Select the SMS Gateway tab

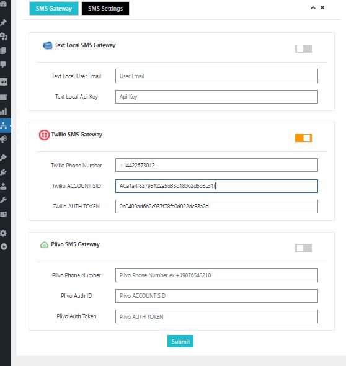pos(54,9)
